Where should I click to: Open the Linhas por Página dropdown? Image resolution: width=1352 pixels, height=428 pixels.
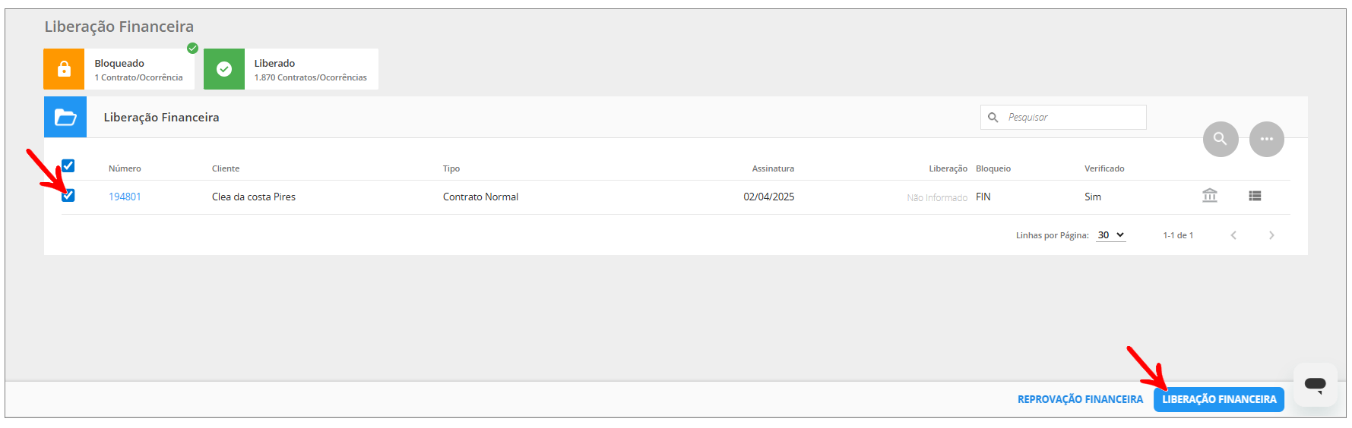(1110, 235)
